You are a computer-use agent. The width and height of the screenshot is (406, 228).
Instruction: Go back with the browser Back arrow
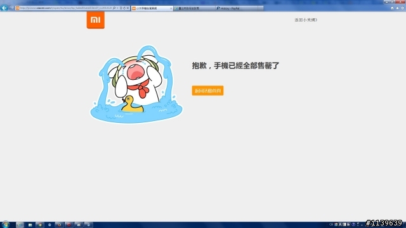[x=4, y=8]
